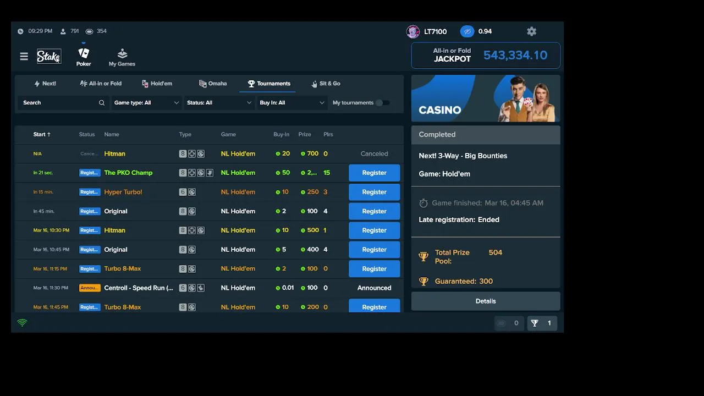Click Next! 3-Way - Big Bounties title
This screenshot has height=396, width=704.
point(463,156)
